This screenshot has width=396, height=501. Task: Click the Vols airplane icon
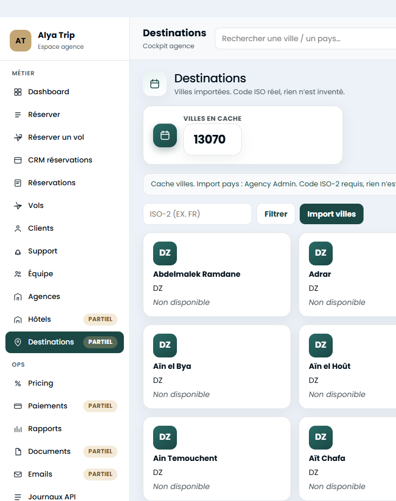[18, 206]
